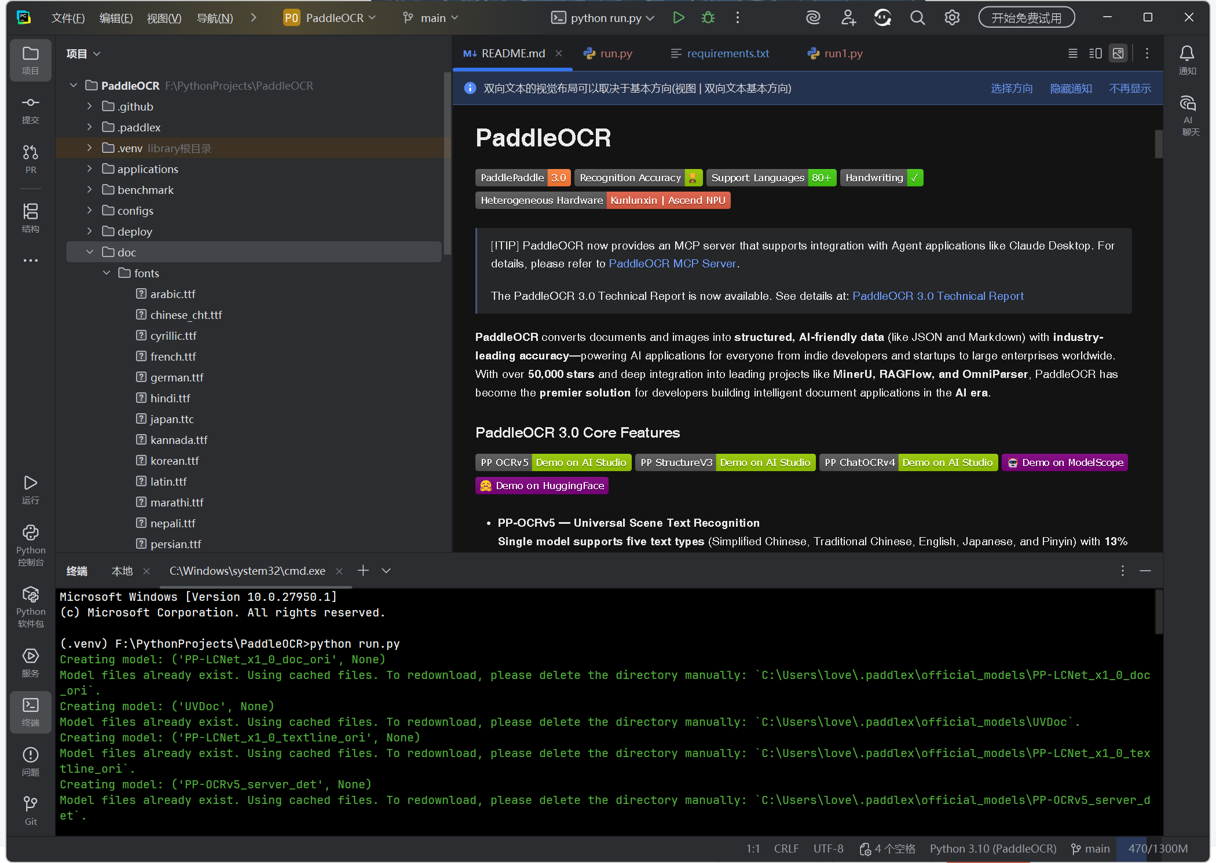
Task: Open Code With Me add-user icon
Action: [x=848, y=18]
